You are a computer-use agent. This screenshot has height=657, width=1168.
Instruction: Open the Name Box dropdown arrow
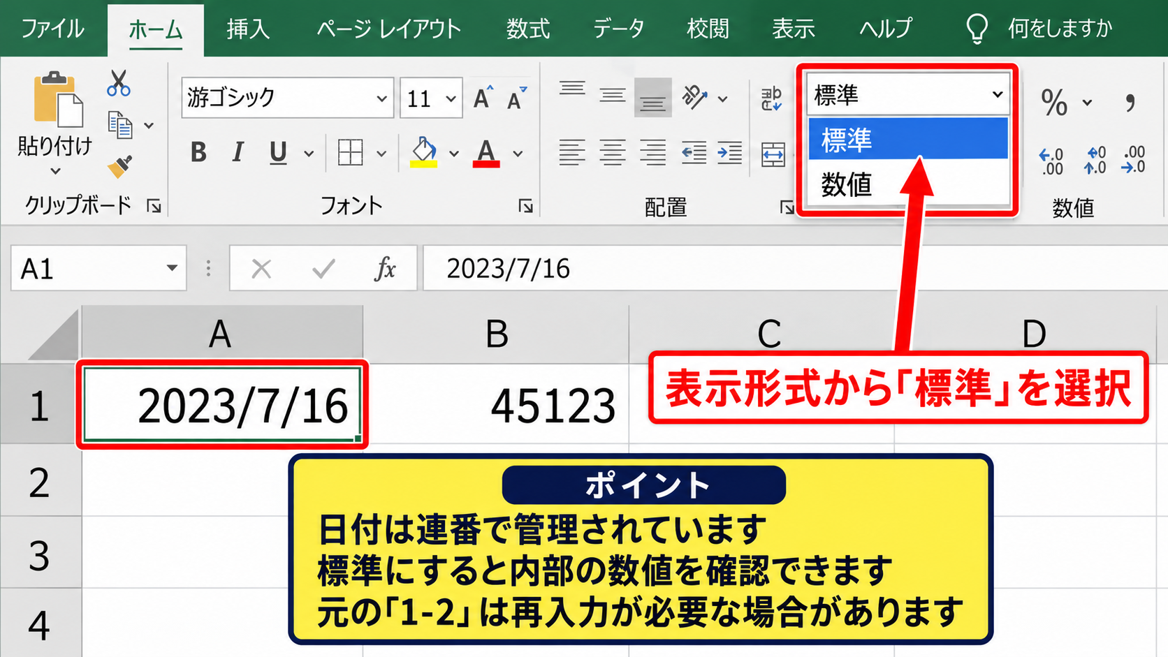coord(171,268)
